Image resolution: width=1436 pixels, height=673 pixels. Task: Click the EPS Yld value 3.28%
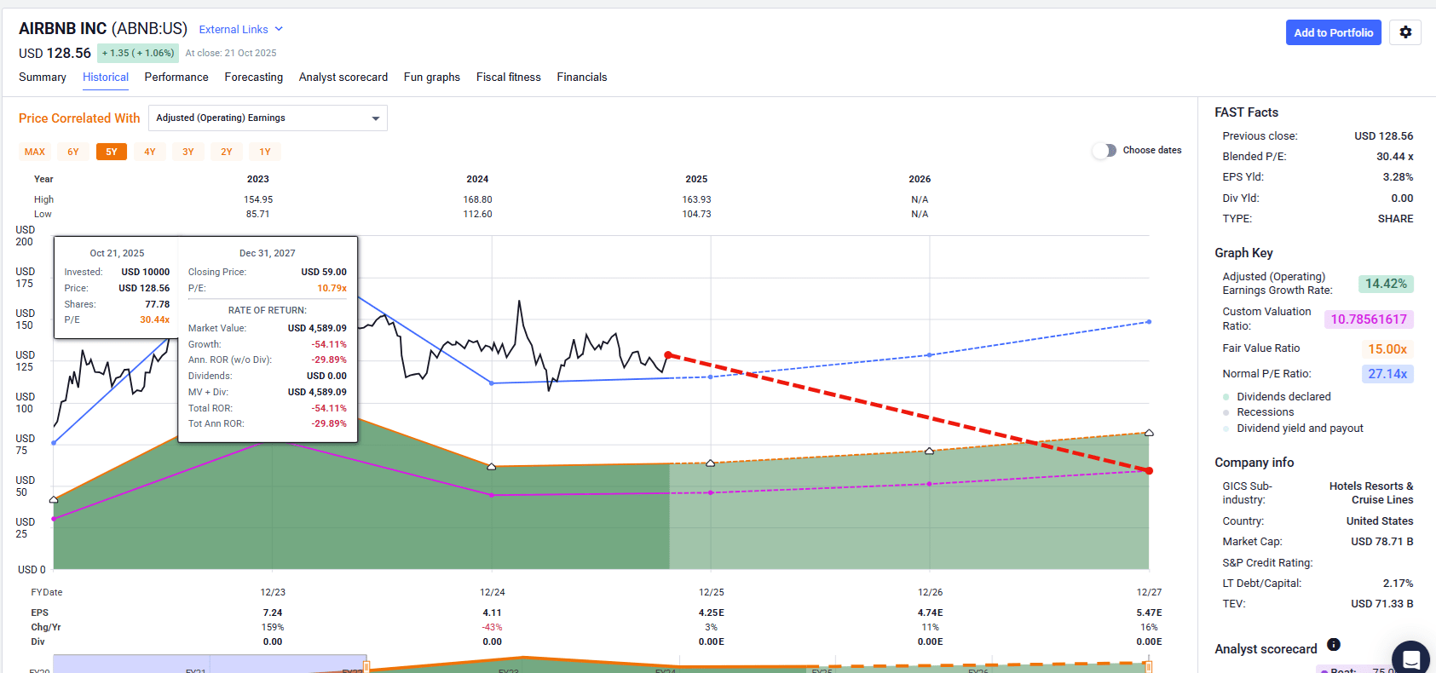1398,177
